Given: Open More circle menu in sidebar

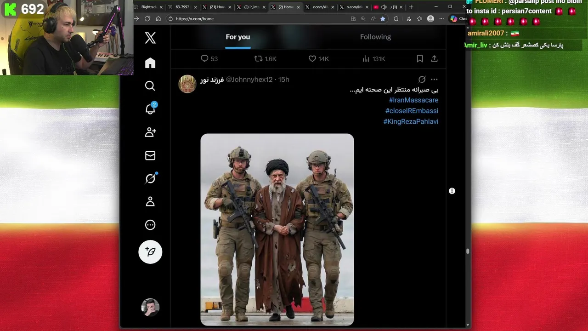Looking at the screenshot, I should coord(150,225).
